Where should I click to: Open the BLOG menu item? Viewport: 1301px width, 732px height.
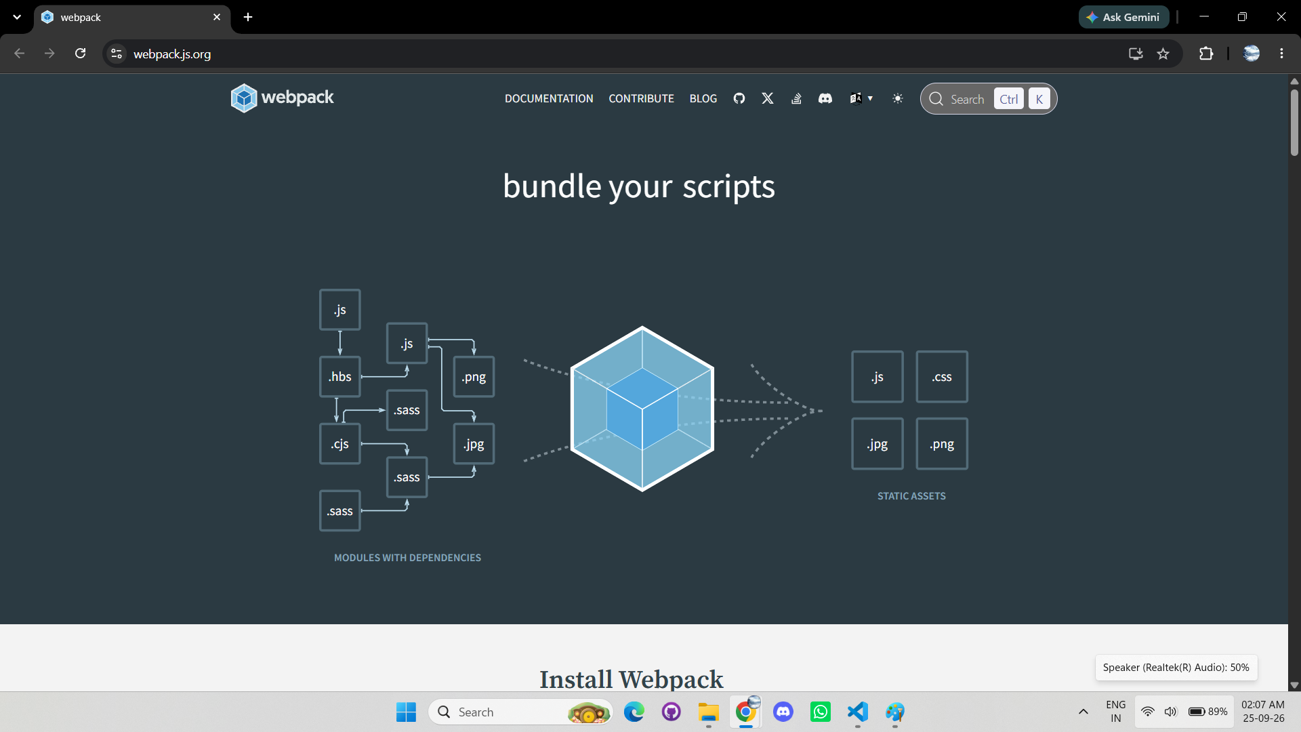pos(703,99)
